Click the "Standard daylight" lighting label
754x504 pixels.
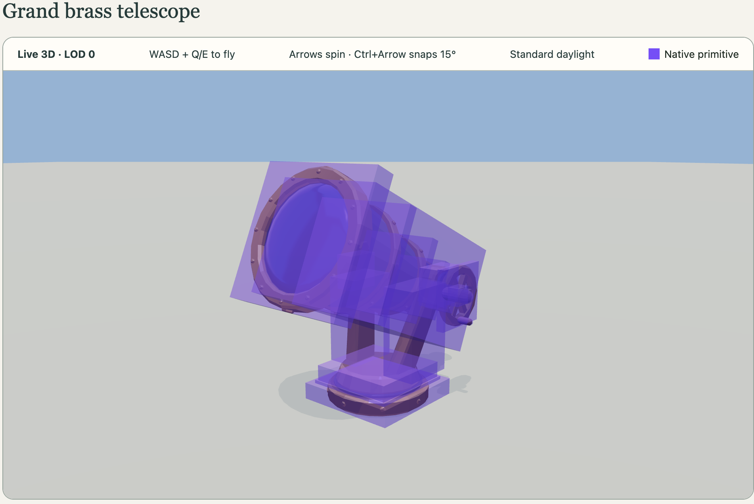point(552,54)
